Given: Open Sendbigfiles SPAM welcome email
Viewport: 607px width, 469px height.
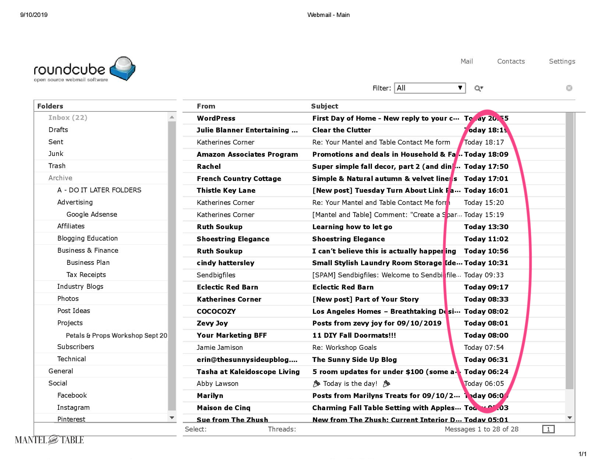Looking at the screenshot, I should (374, 275).
